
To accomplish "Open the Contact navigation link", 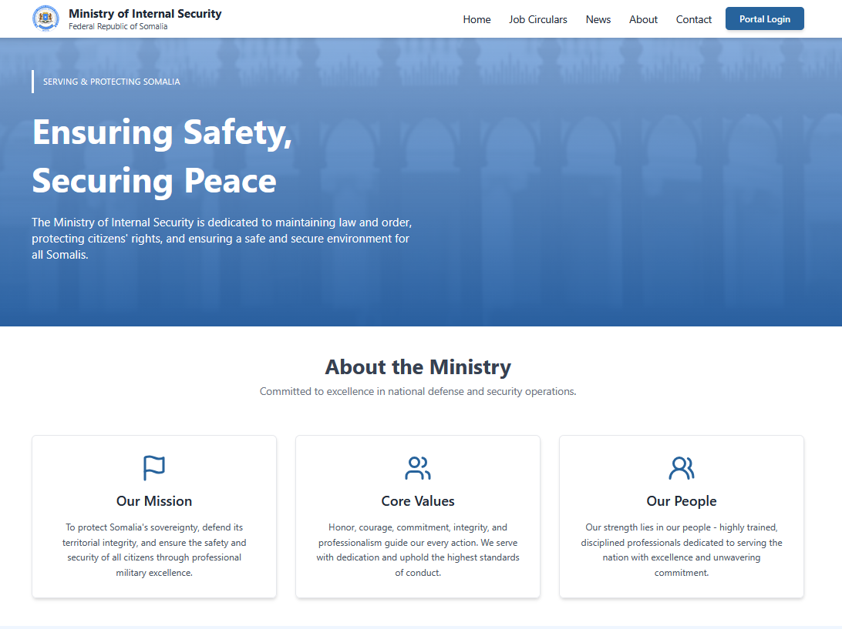I will point(693,19).
